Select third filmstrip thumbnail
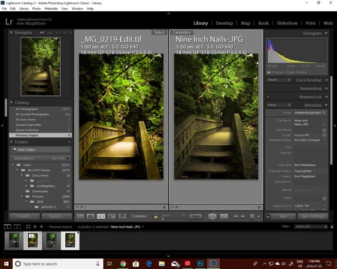Screen dimensions: 337x269 point(51,240)
